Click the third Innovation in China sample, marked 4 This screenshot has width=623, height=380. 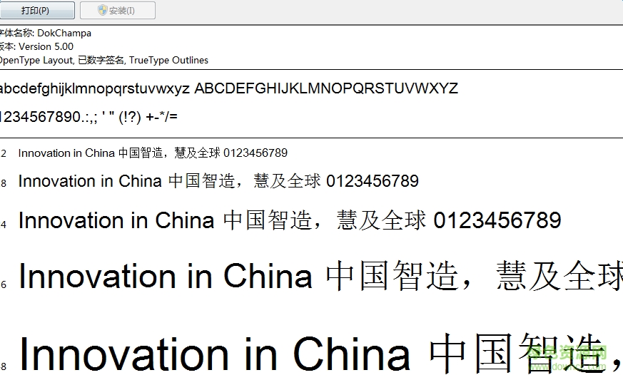pos(290,220)
